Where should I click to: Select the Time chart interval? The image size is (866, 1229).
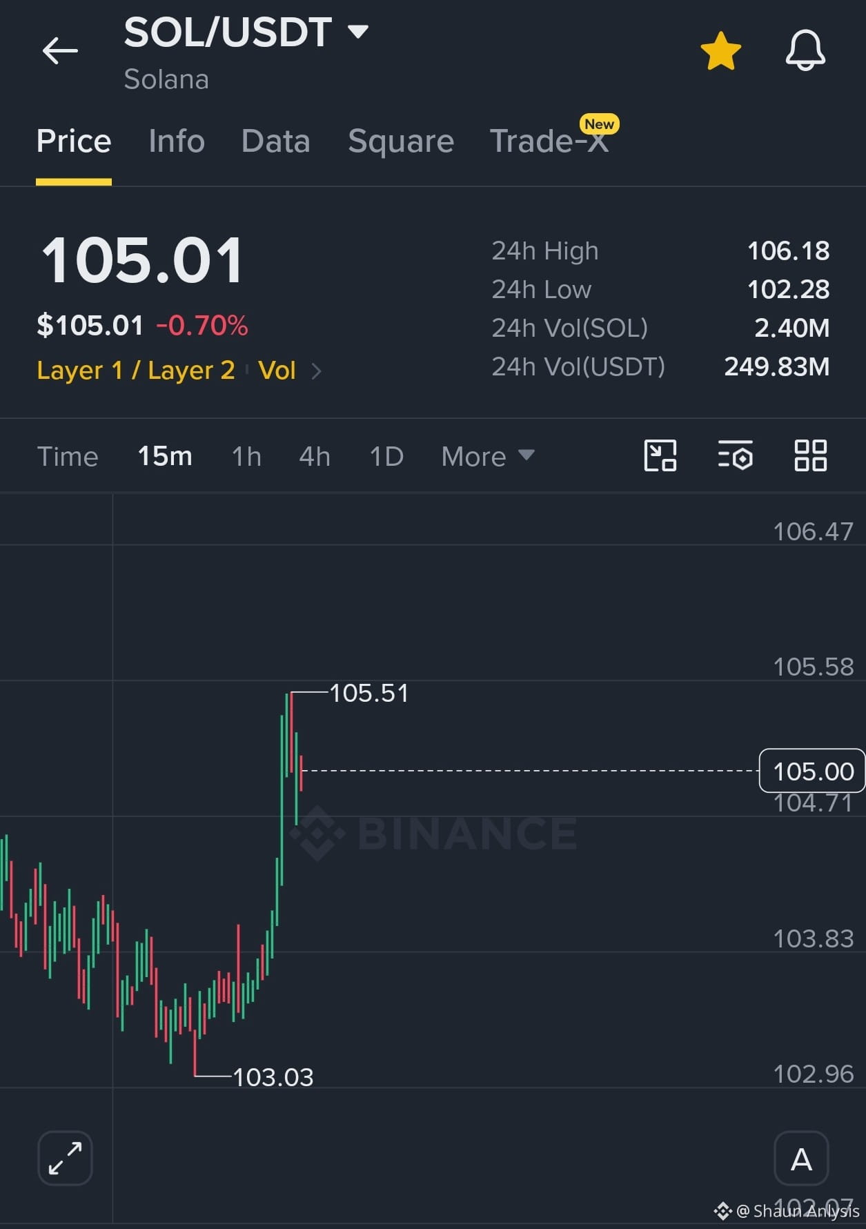(68, 456)
